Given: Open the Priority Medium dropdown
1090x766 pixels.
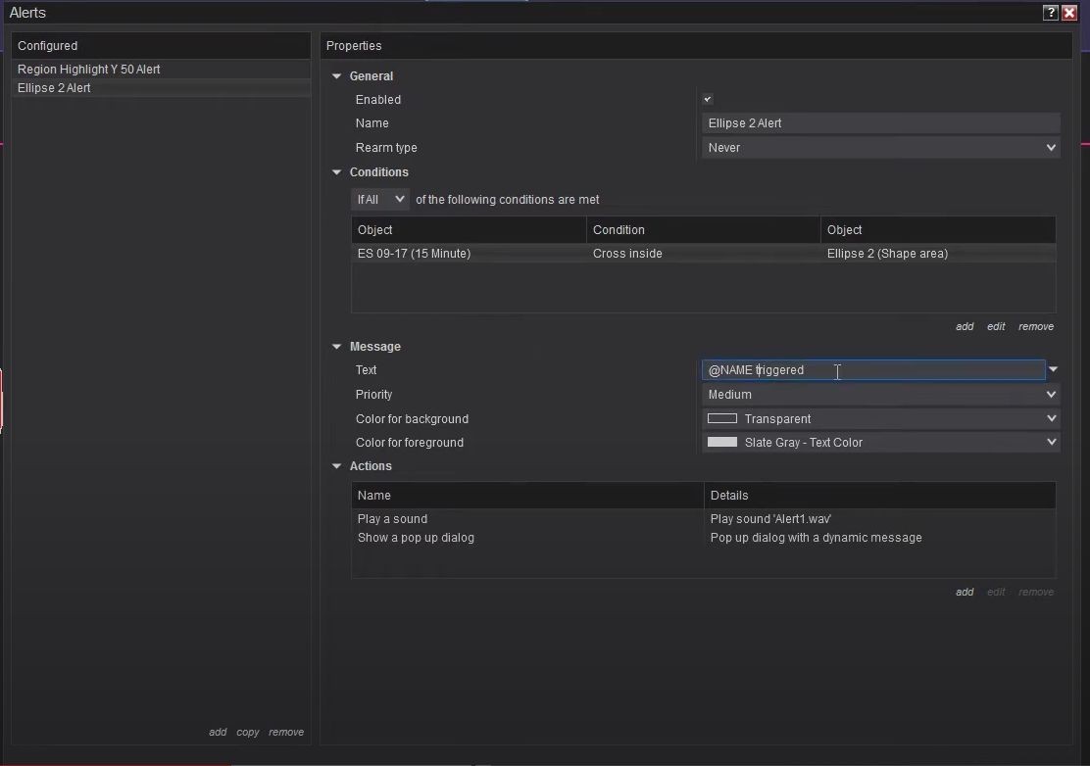Looking at the screenshot, I should click(880, 395).
